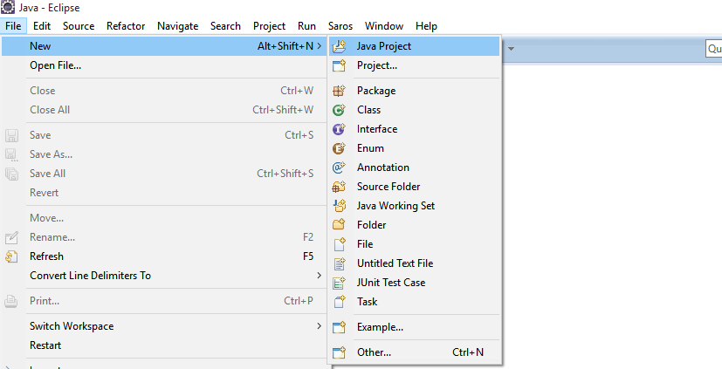Open the Run menu
722x369 pixels.
tap(306, 26)
